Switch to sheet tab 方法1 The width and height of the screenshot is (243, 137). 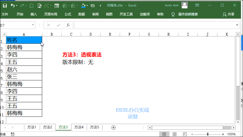pos(32,127)
